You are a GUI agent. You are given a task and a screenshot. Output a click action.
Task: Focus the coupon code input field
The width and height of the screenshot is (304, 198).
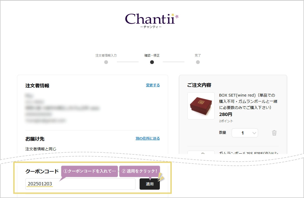pyautogui.click(x=80, y=184)
